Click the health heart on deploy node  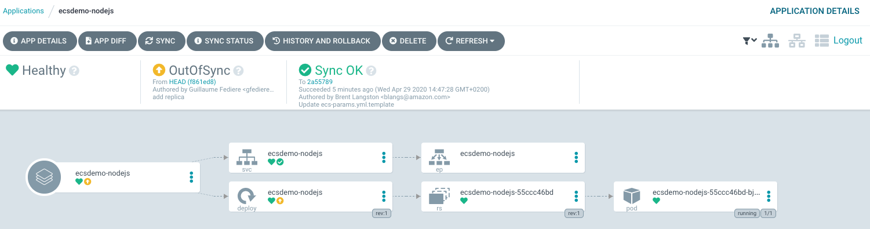271,201
